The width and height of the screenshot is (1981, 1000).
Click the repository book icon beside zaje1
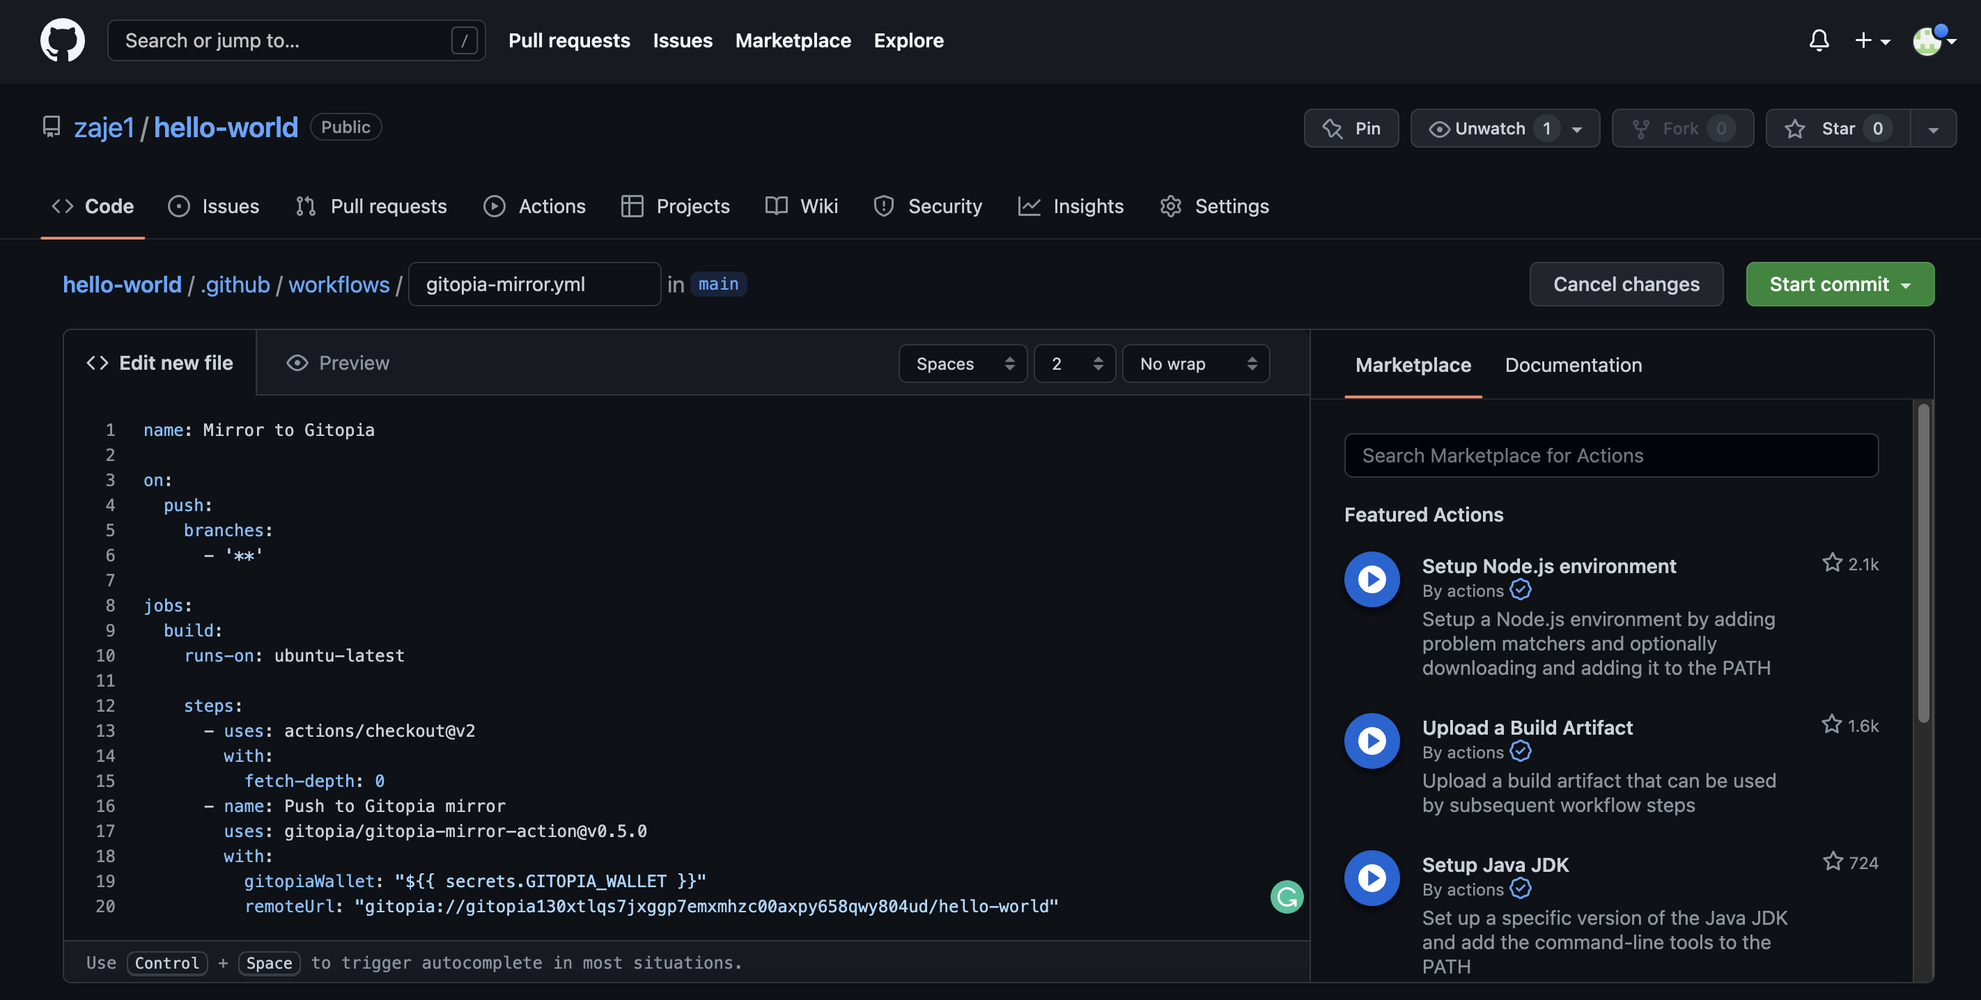click(x=51, y=126)
